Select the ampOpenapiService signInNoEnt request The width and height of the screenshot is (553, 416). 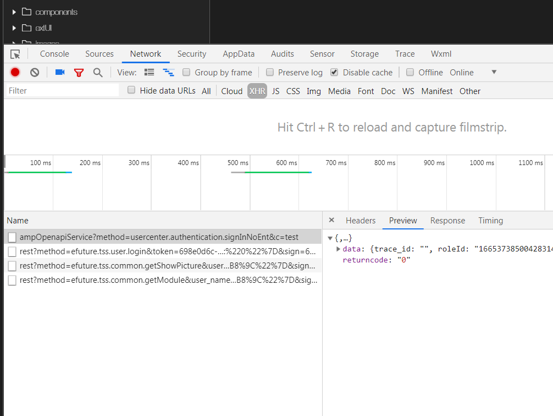click(163, 237)
